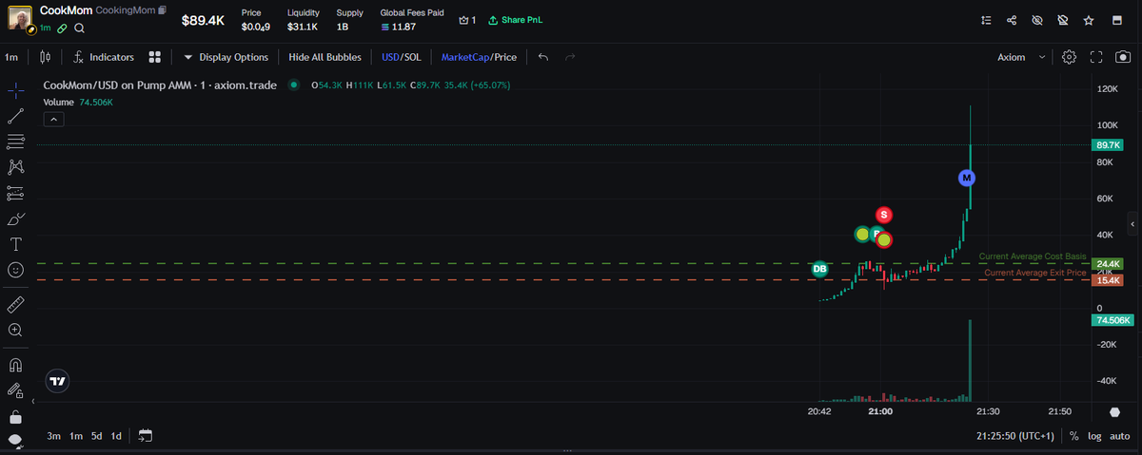The width and height of the screenshot is (1142, 455).
Task: Toggle the magnet mode tool
Action: (x=16, y=364)
